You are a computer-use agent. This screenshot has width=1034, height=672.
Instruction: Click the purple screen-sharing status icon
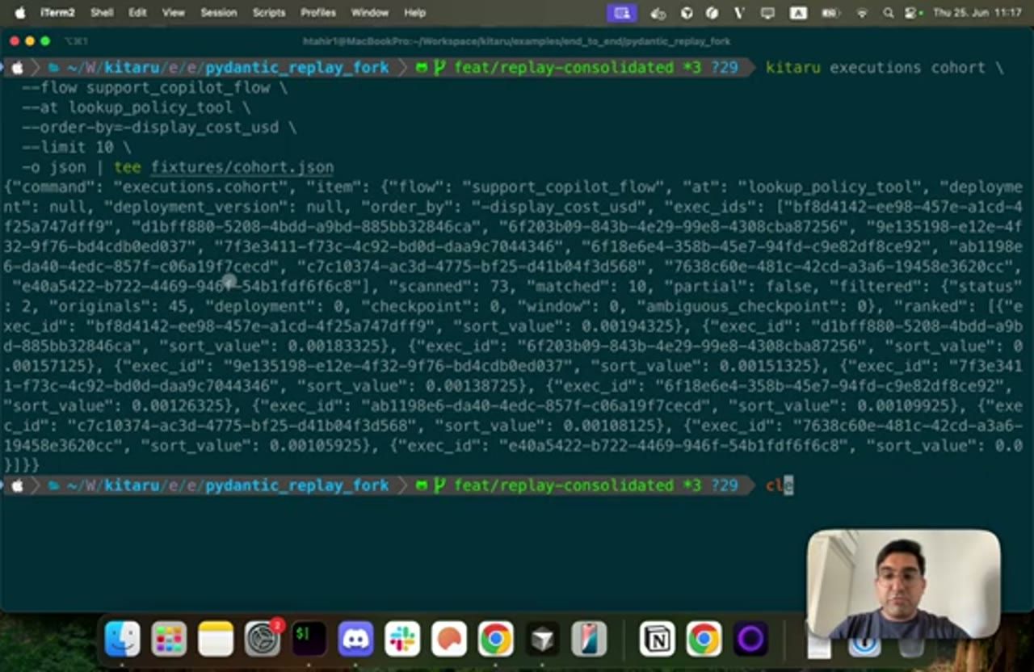(621, 13)
